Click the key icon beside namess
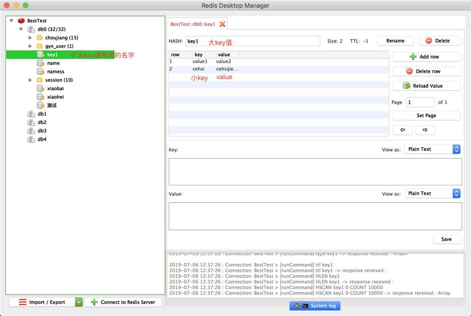 click(41, 71)
